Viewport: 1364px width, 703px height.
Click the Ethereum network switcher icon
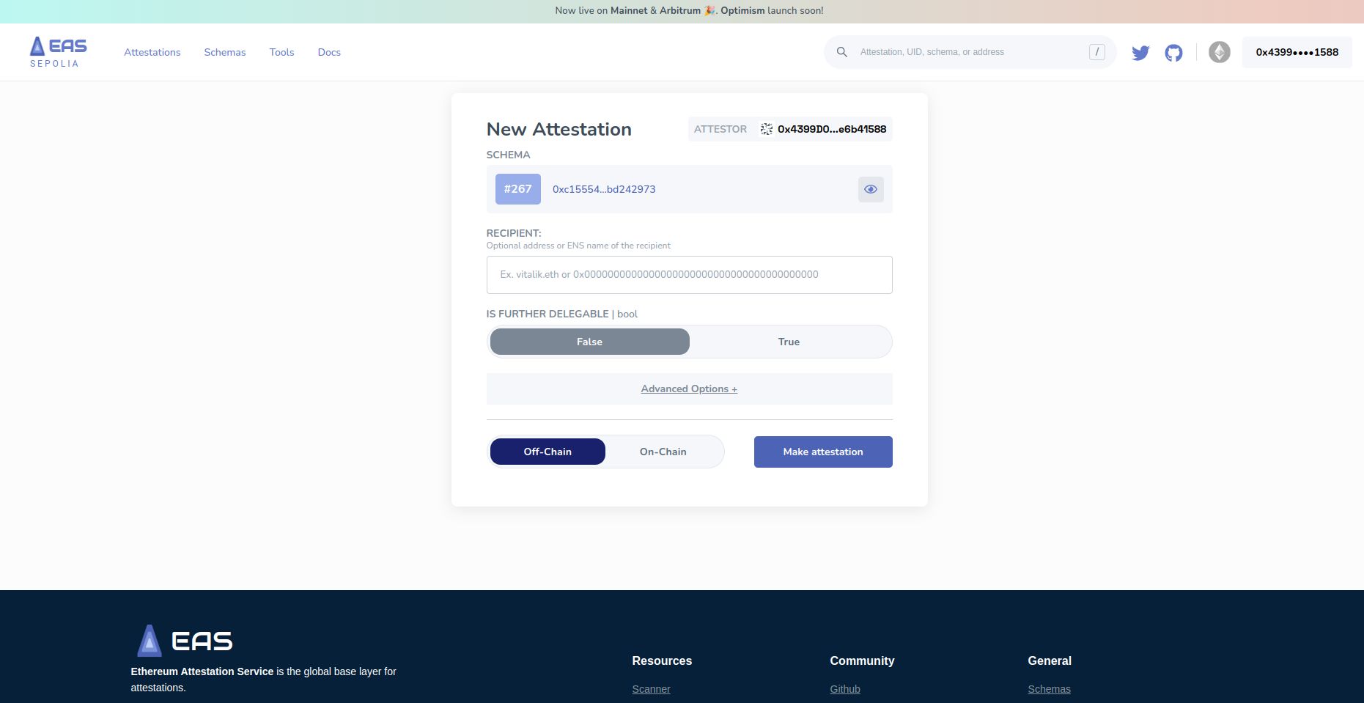coord(1220,52)
